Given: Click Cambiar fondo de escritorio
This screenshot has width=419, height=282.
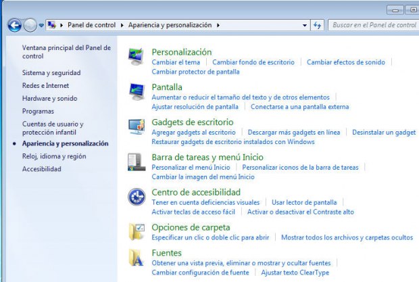Looking at the screenshot, I should tap(253, 62).
